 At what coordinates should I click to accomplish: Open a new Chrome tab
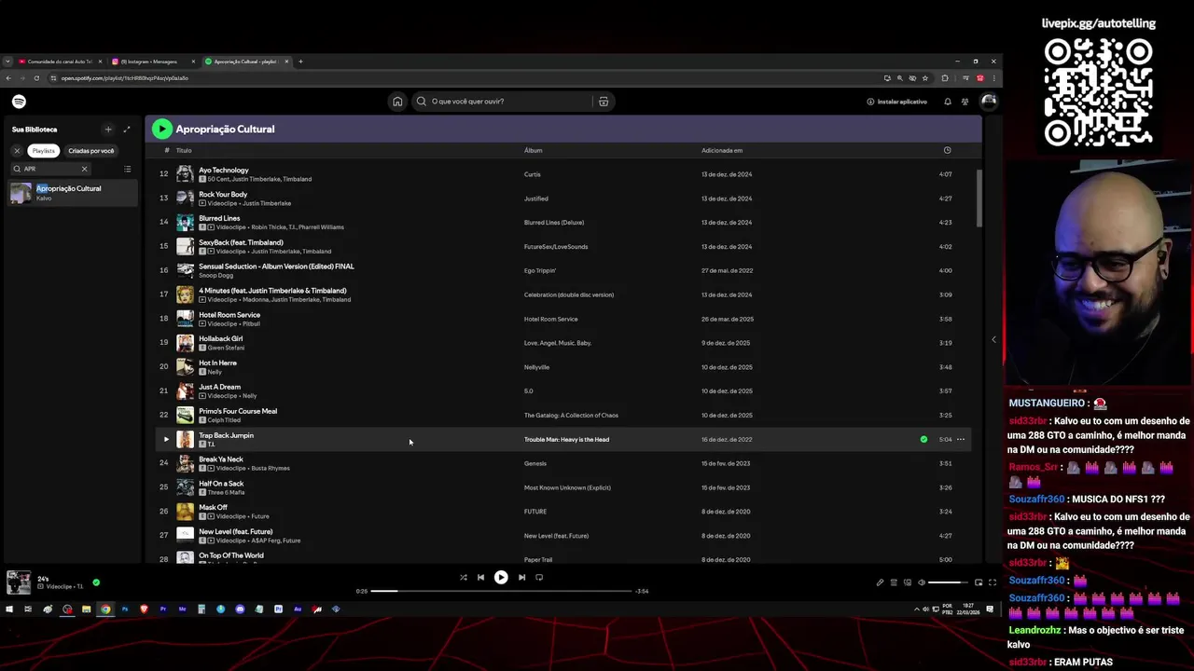pos(300,62)
